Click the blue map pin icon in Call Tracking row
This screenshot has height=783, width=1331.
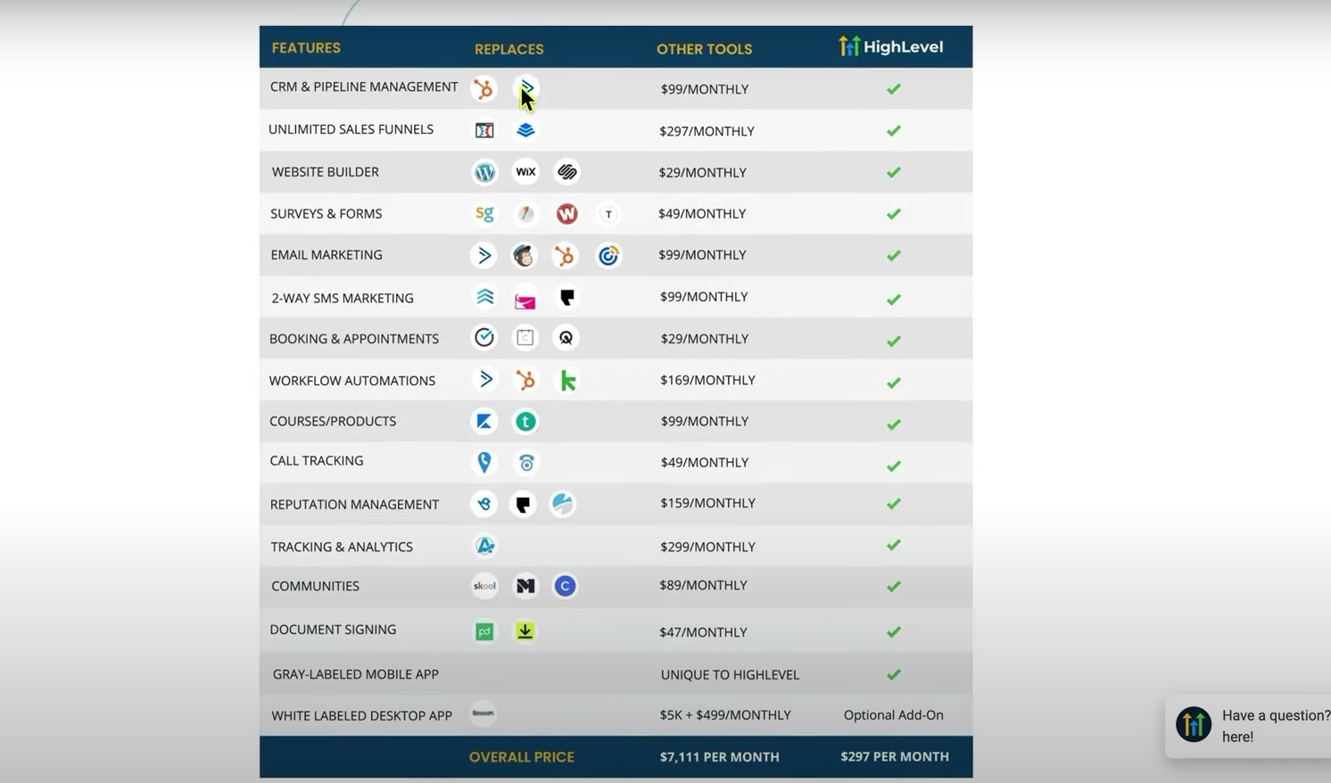pyautogui.click(x=484, y=462)
